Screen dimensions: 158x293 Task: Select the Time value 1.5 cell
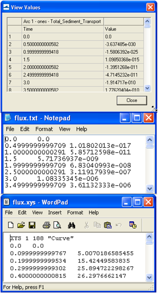(x=63, y=60)
